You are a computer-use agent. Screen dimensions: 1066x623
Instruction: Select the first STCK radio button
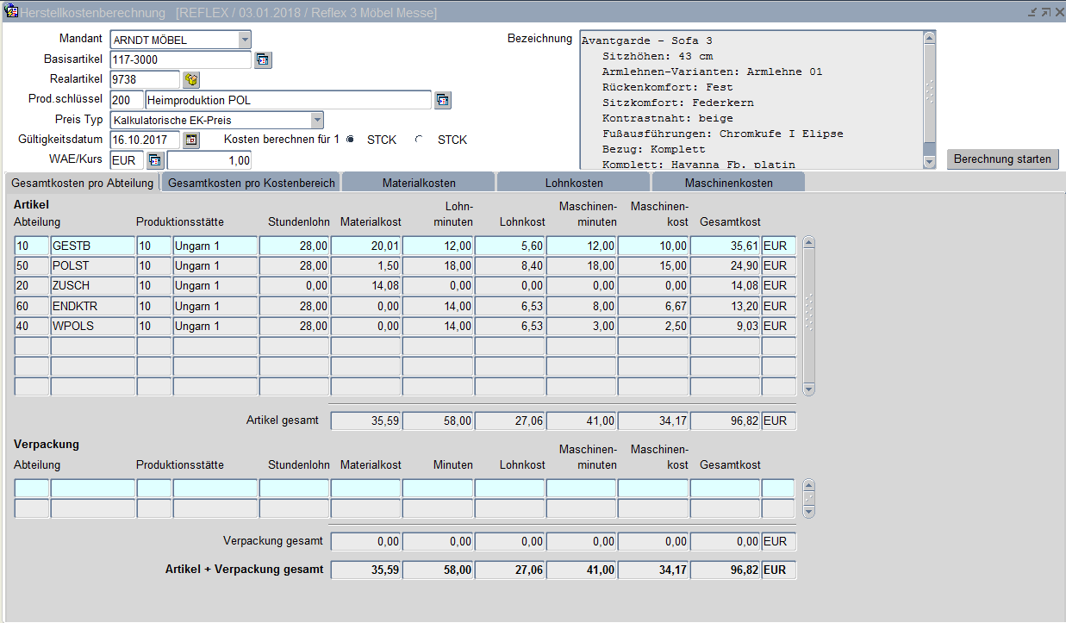pos(350,140)
